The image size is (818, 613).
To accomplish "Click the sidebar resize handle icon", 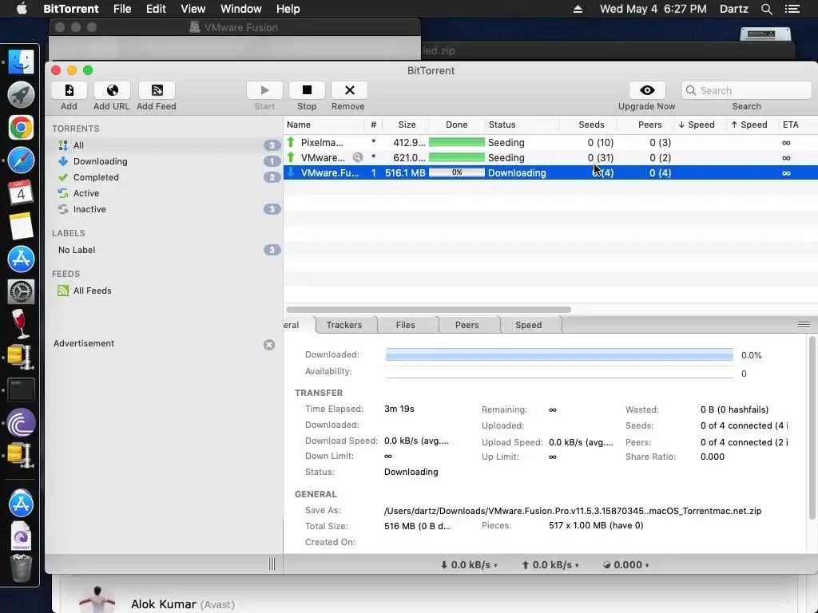I will [x=272, y=564].
